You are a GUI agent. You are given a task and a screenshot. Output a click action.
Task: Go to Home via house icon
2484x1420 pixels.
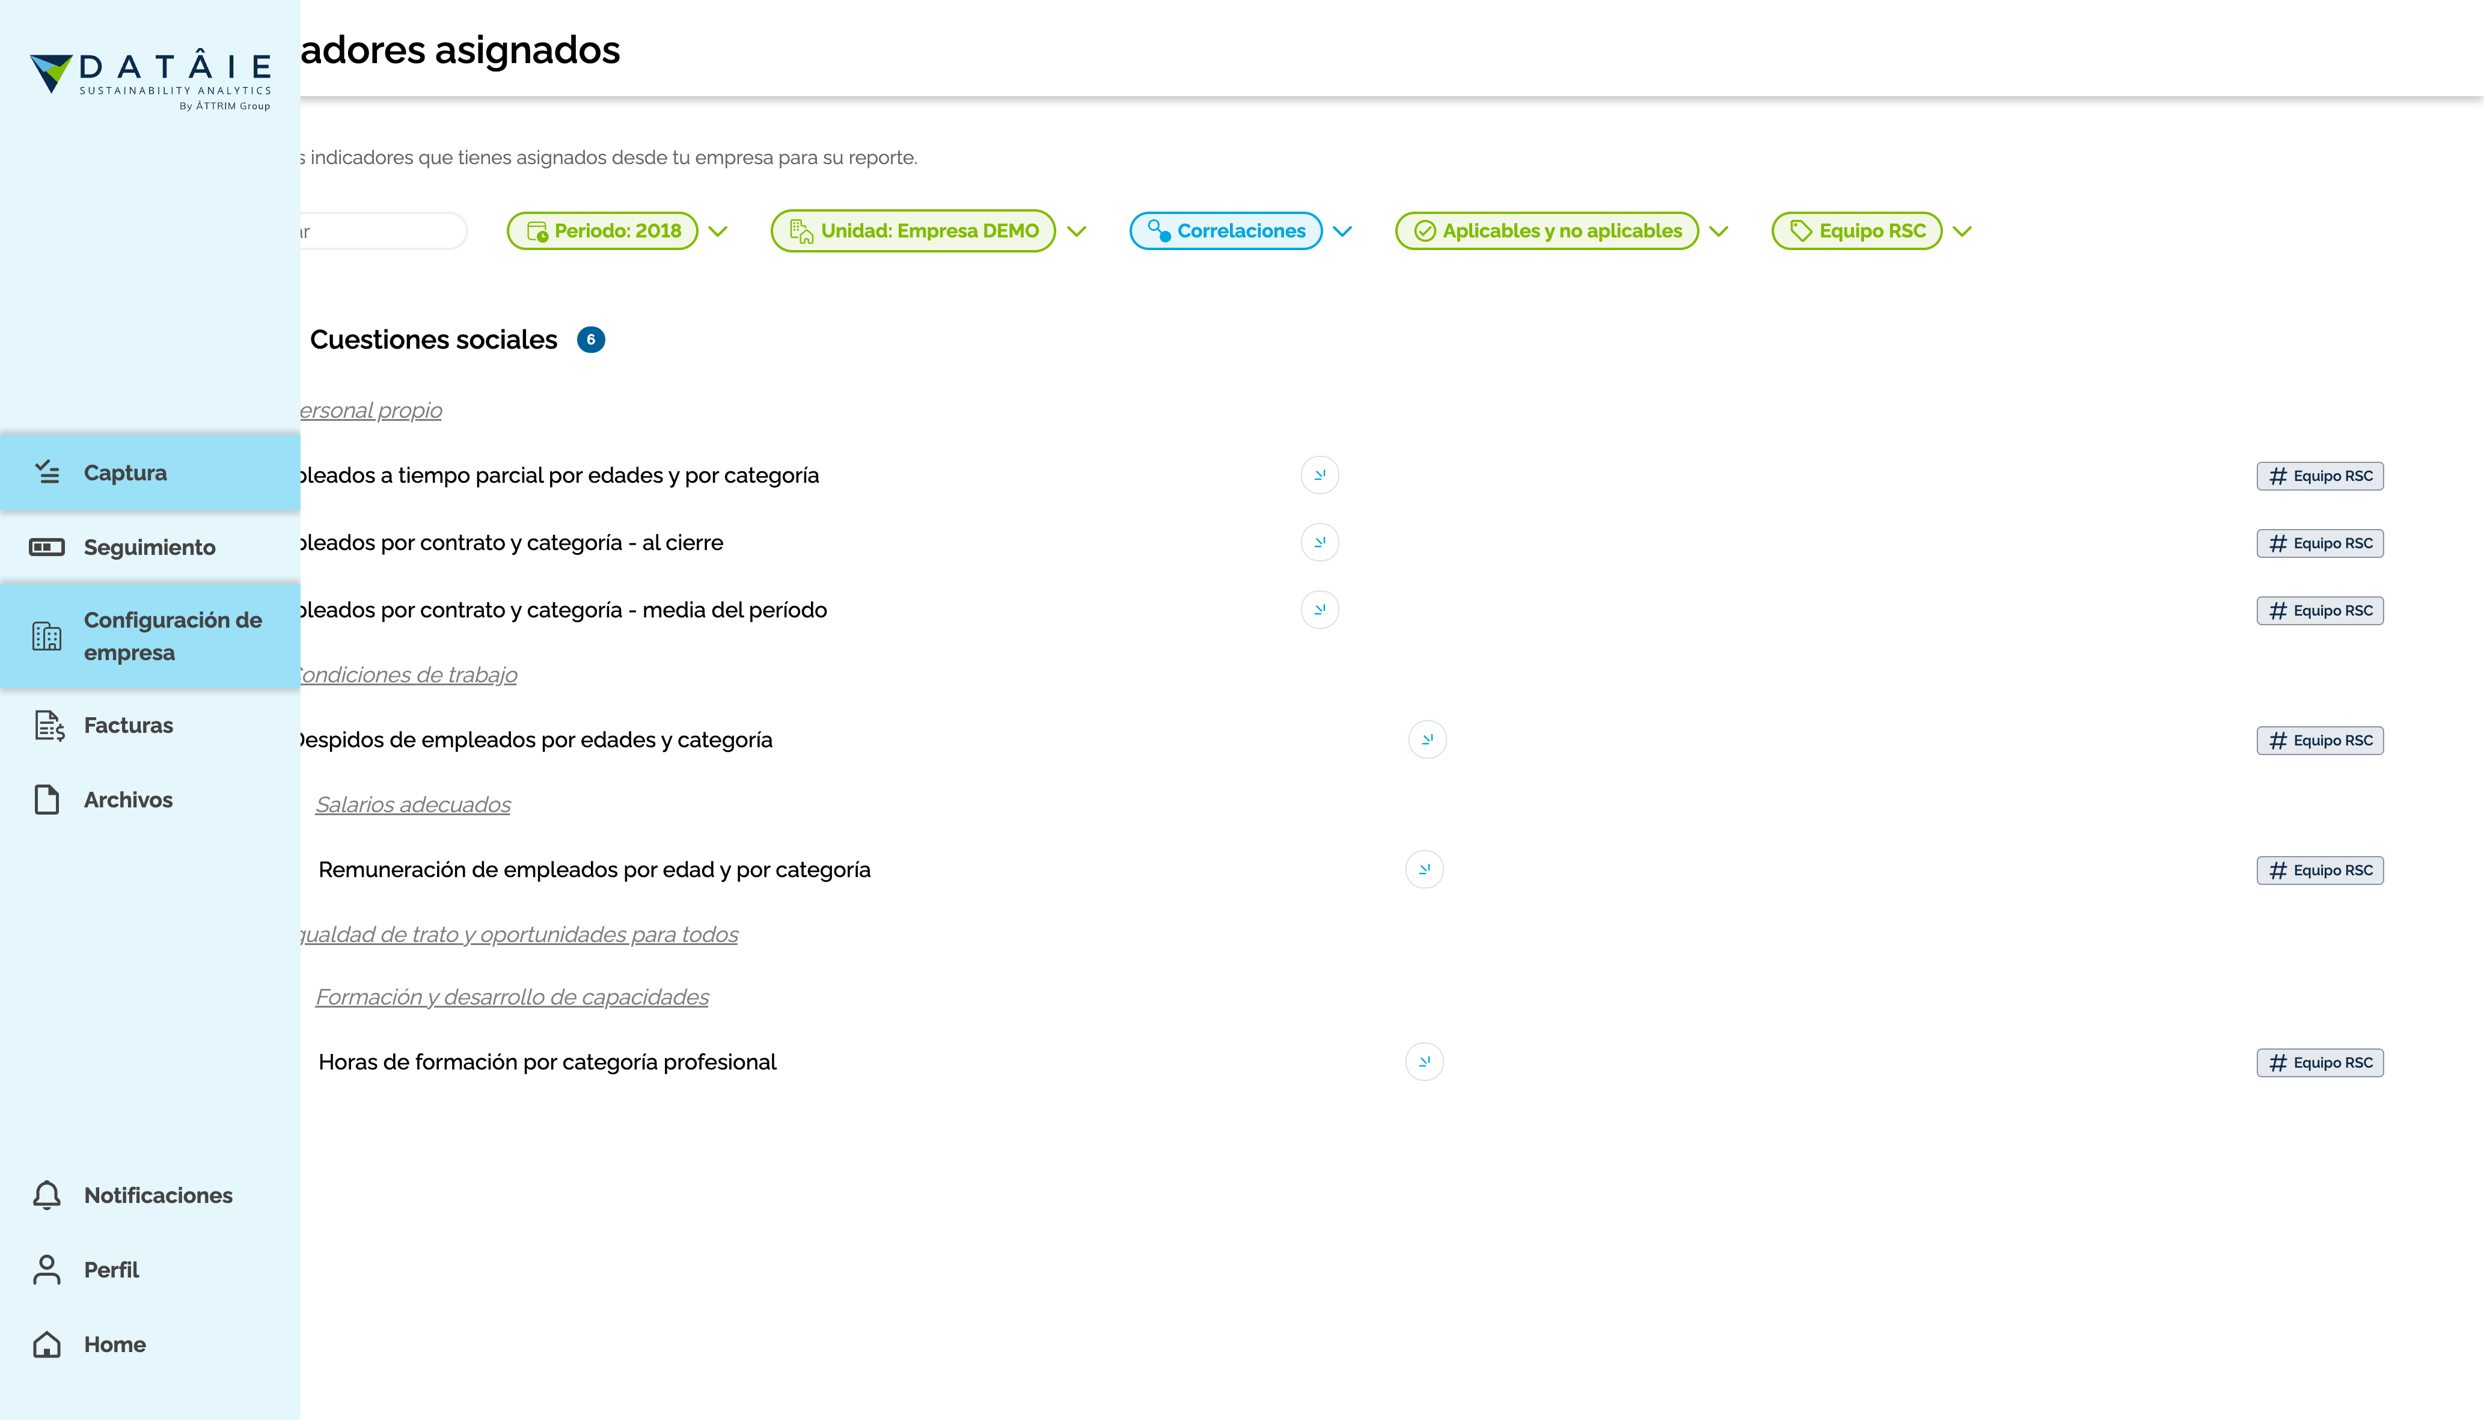47,1344
